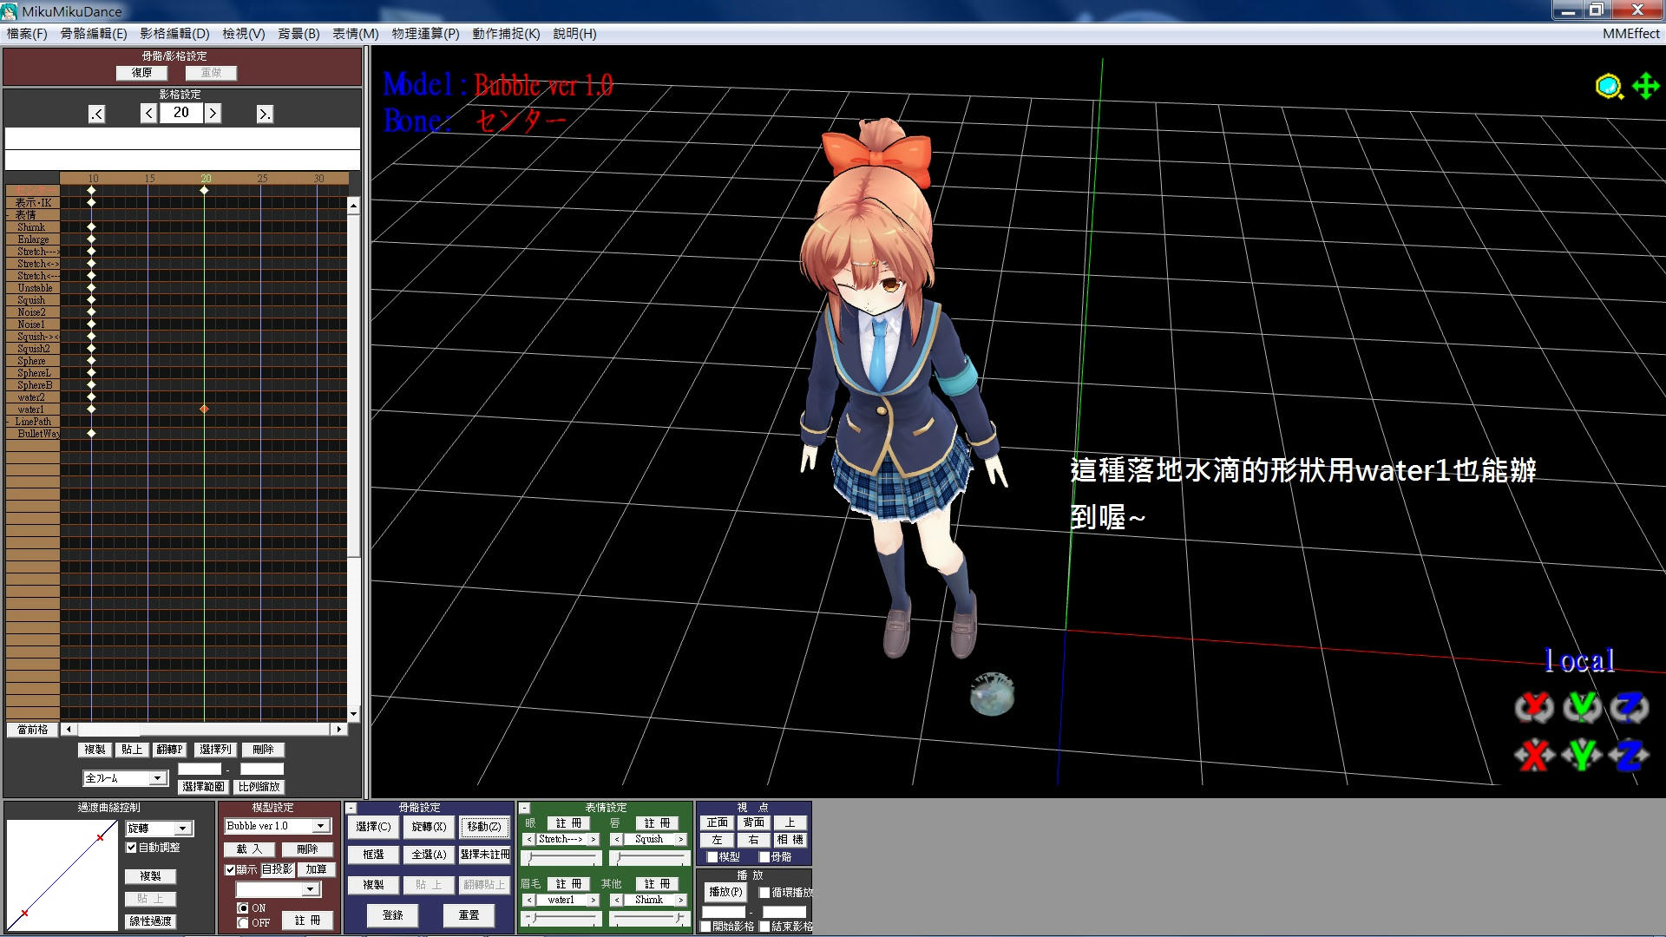Click the frame number field showing 20

pyautogui.click(x=180, y=113)
